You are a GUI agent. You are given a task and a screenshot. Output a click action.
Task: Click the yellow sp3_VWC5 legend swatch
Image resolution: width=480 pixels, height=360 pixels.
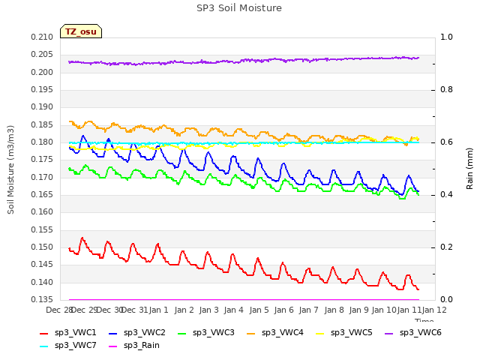[x=320, y=334]
